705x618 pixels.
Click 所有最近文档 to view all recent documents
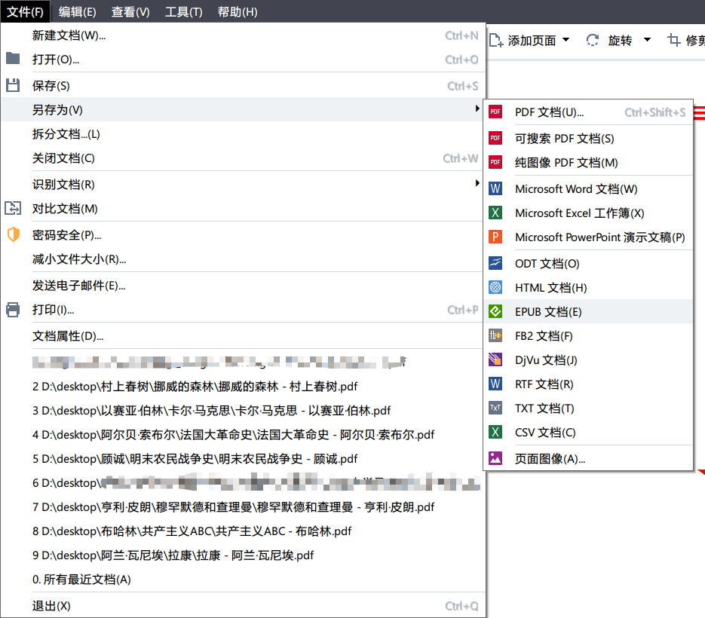[x=81, y=580]
